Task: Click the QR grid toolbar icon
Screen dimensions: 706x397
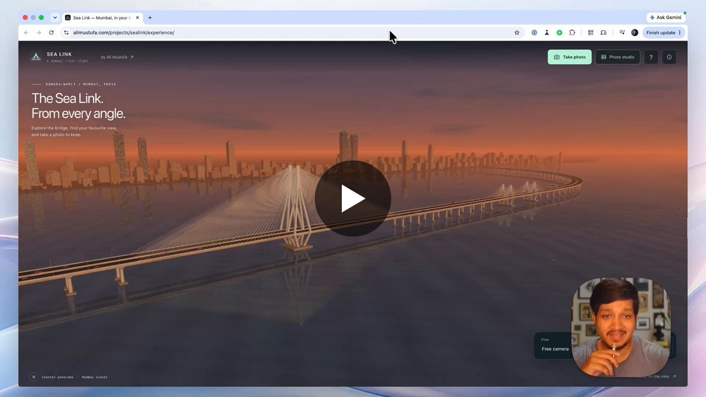Action: [591, 33]
